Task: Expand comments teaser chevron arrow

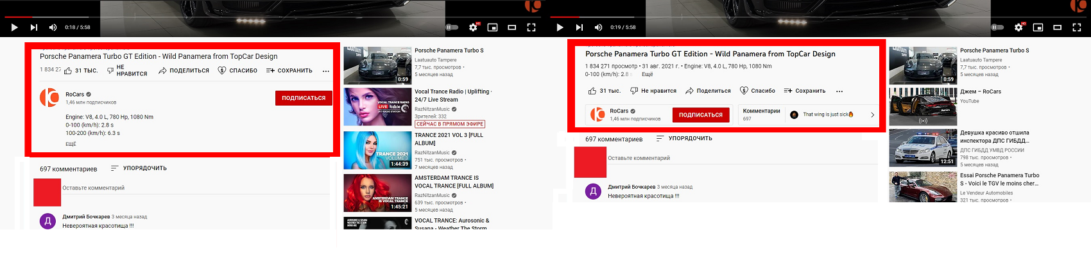Action: pos(872,115)
